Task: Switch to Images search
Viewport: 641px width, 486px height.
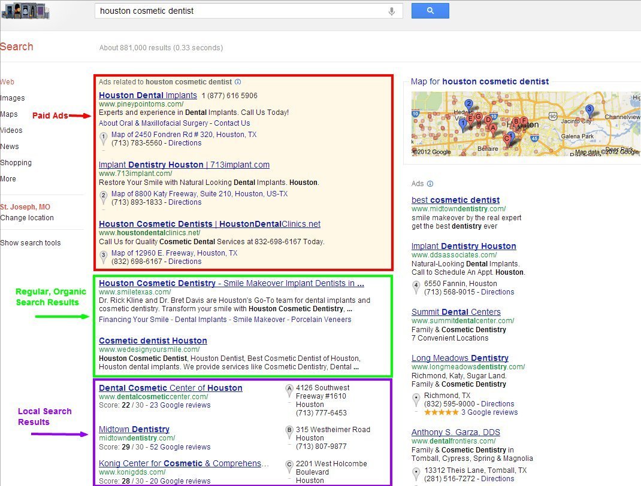Action: coord(12,98)
